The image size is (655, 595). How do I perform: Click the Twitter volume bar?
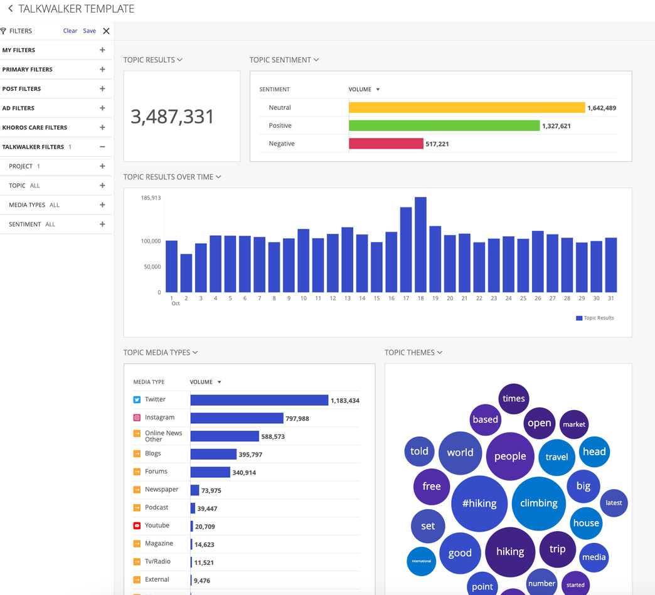(x=259, y=400)
